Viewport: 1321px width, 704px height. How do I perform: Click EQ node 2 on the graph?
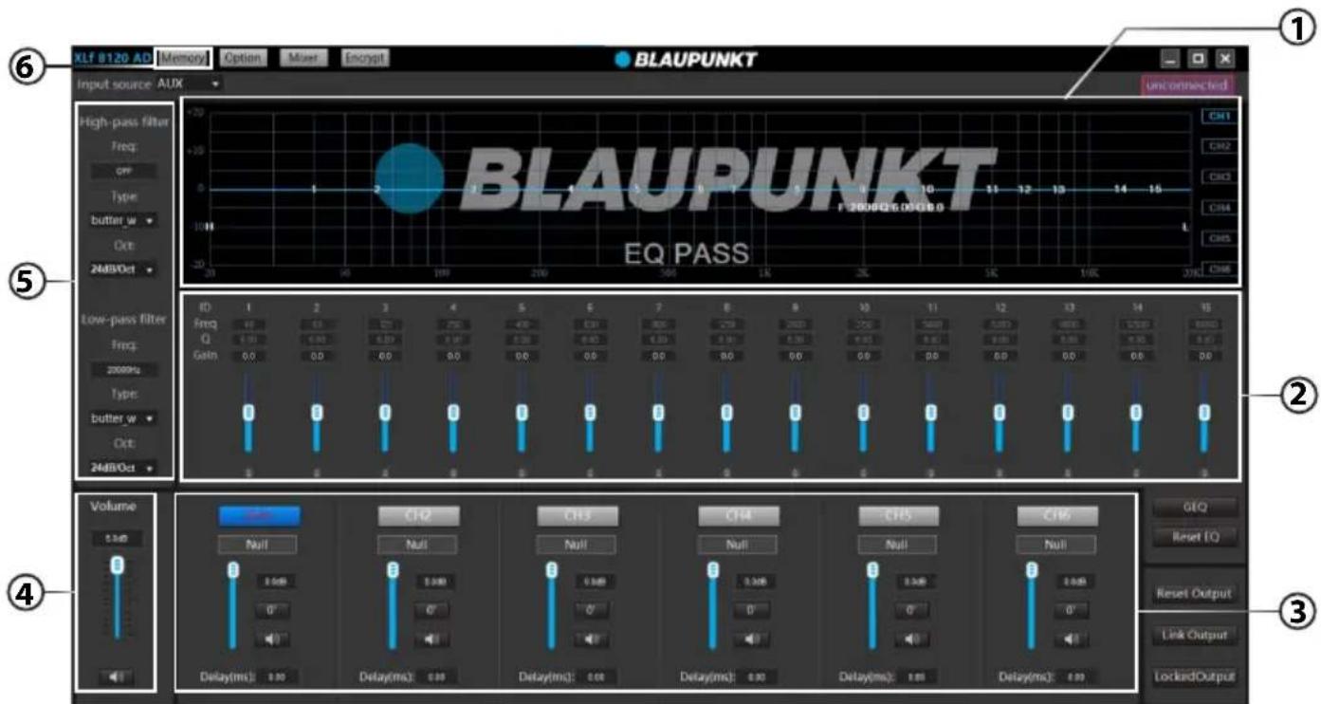[x=377, y=189]
